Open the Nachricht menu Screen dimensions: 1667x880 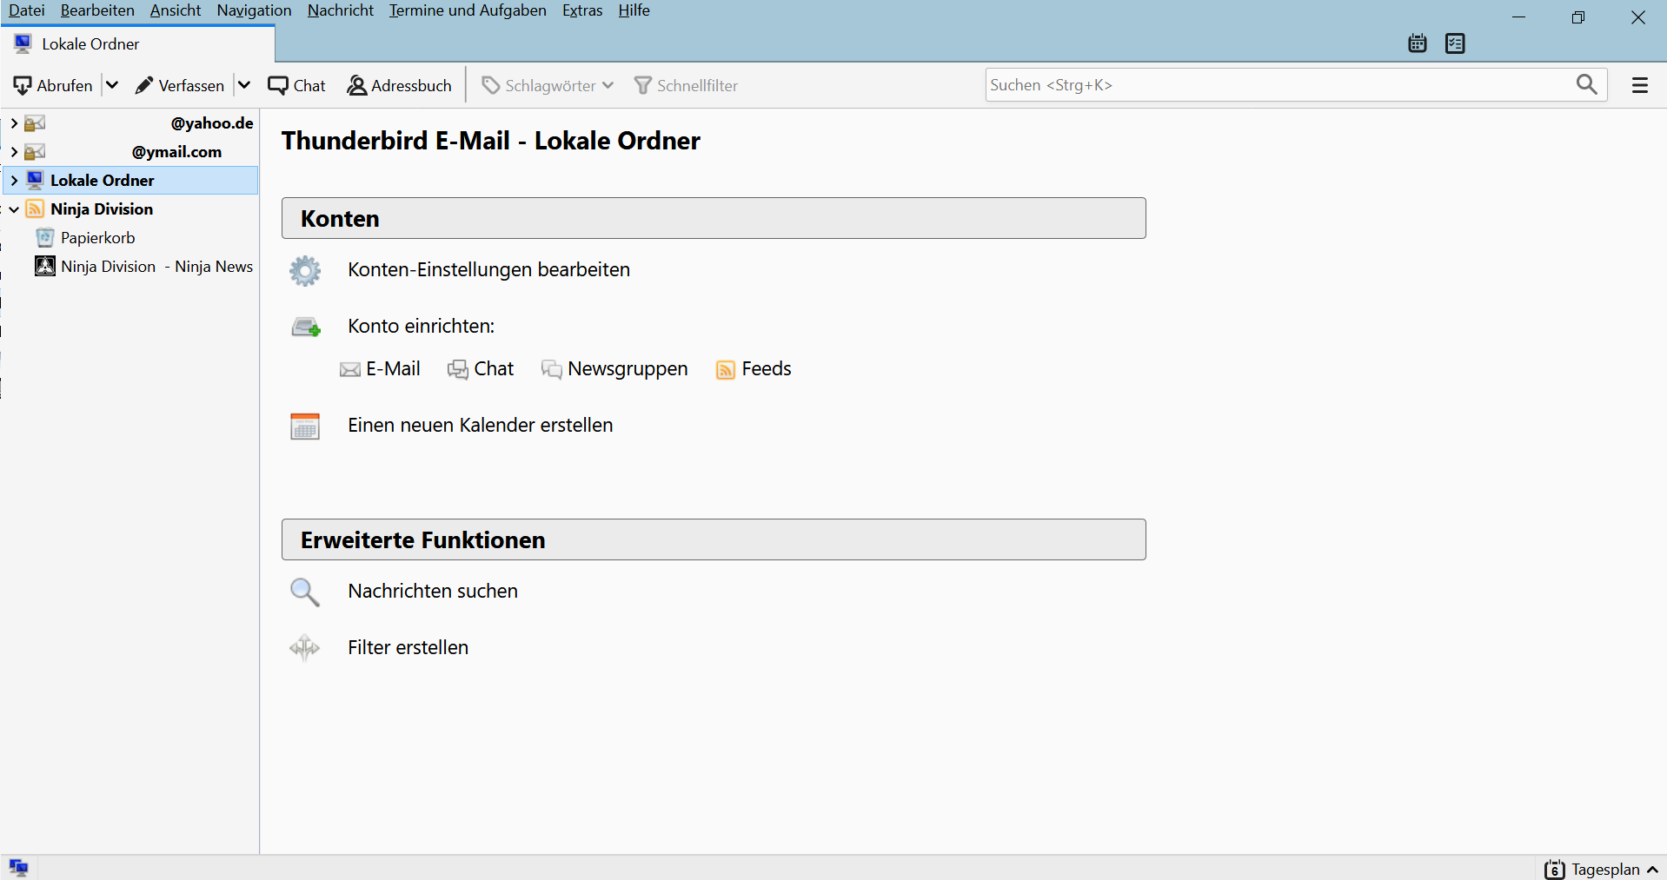point(341,10)
